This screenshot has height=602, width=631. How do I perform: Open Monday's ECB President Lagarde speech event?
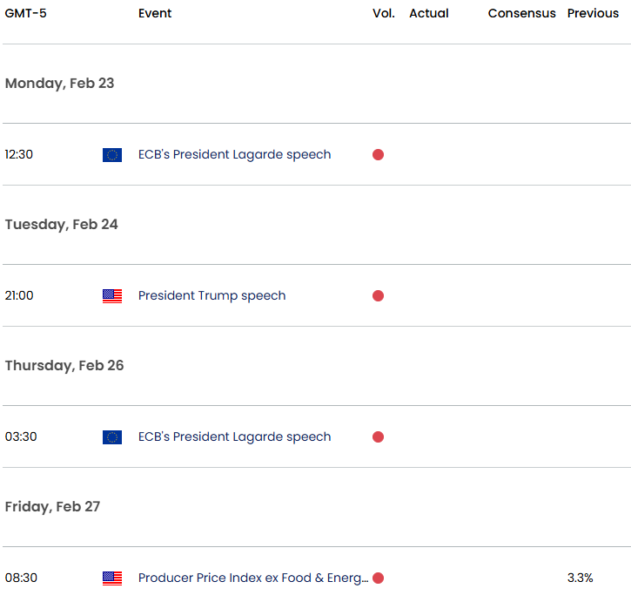234,155
